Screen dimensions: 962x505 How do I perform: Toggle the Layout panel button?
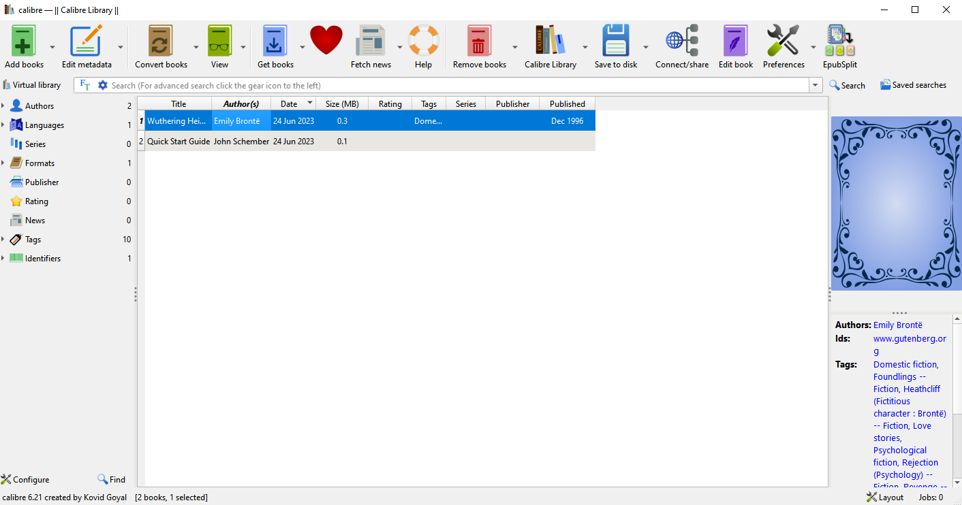(885, 498)
